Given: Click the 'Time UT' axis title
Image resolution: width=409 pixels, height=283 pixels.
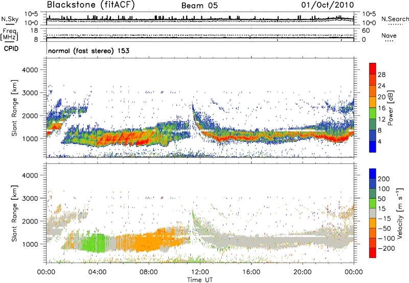Looking at the screenshot, I should 200,280.
